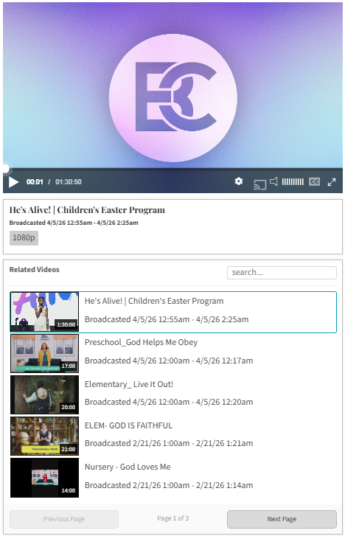Open the Elementary_ Live It Out! thumbnail
The width and height of the screenshot is (345, 536).
[44, 395]
